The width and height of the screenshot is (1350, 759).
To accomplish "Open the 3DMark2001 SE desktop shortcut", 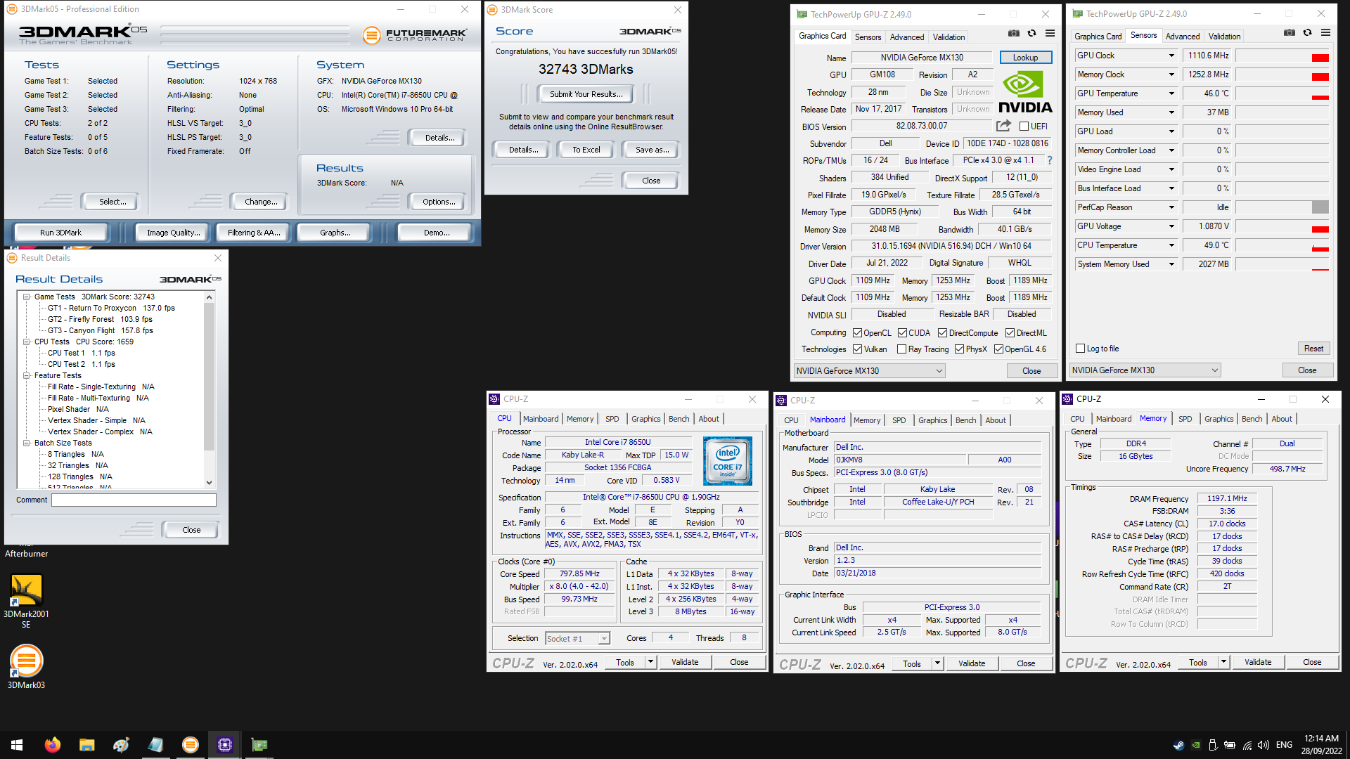I will click(x=26, y=601).
